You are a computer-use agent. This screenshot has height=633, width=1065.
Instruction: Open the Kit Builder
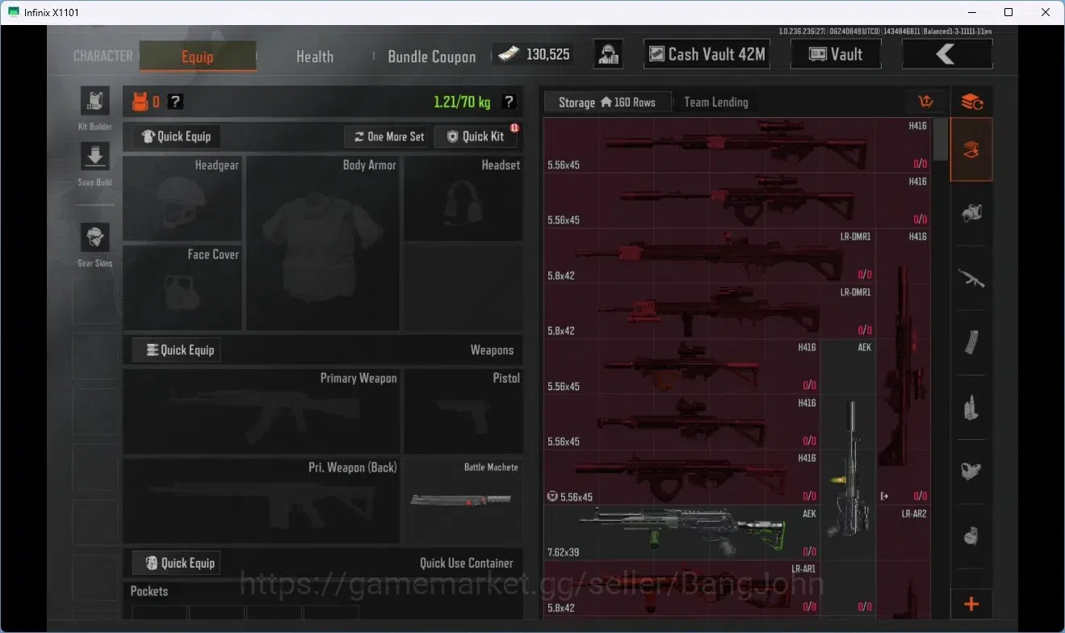[95, 102]
